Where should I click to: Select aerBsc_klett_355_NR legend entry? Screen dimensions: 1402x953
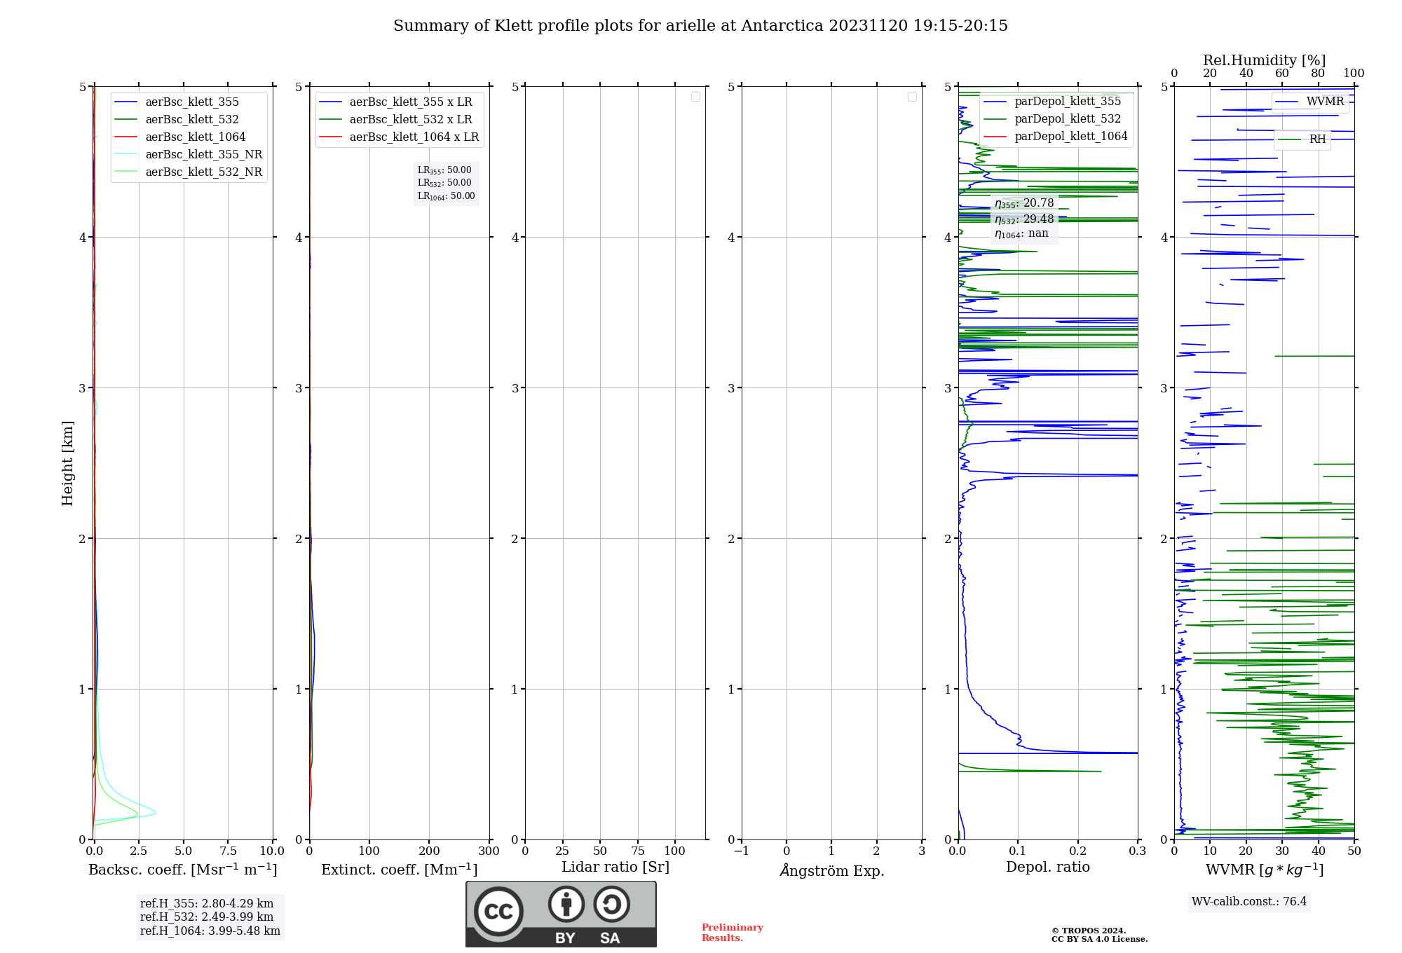[x=189, y=155]
